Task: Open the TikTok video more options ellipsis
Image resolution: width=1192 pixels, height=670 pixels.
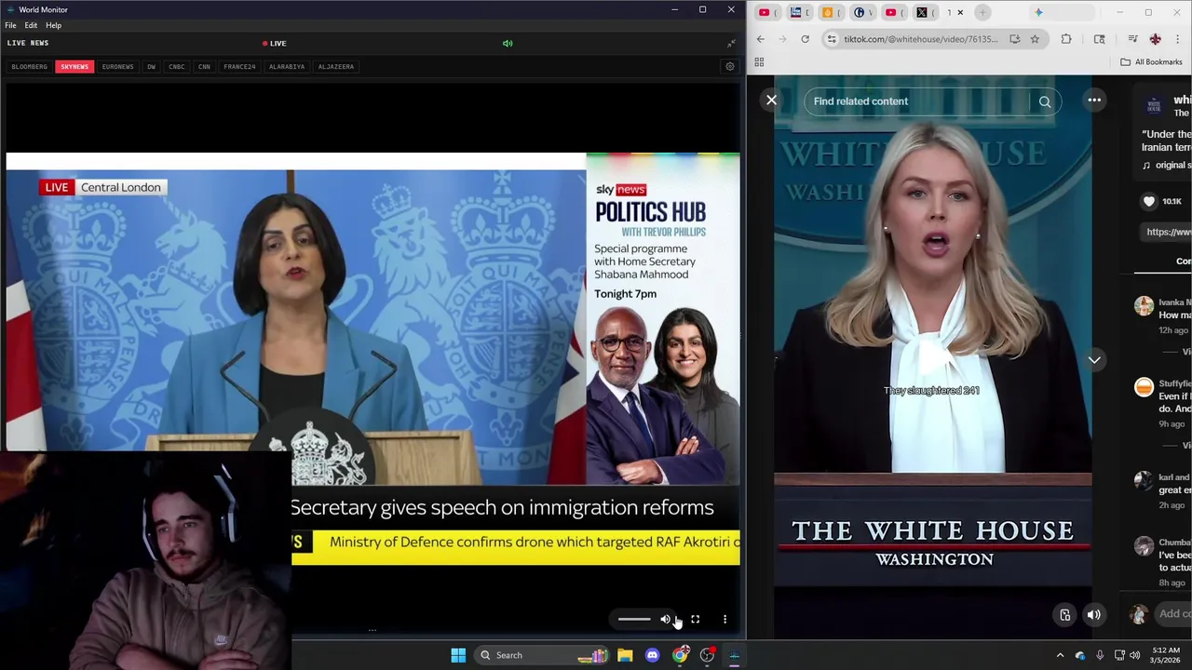Action: (x=1094, y=100)
